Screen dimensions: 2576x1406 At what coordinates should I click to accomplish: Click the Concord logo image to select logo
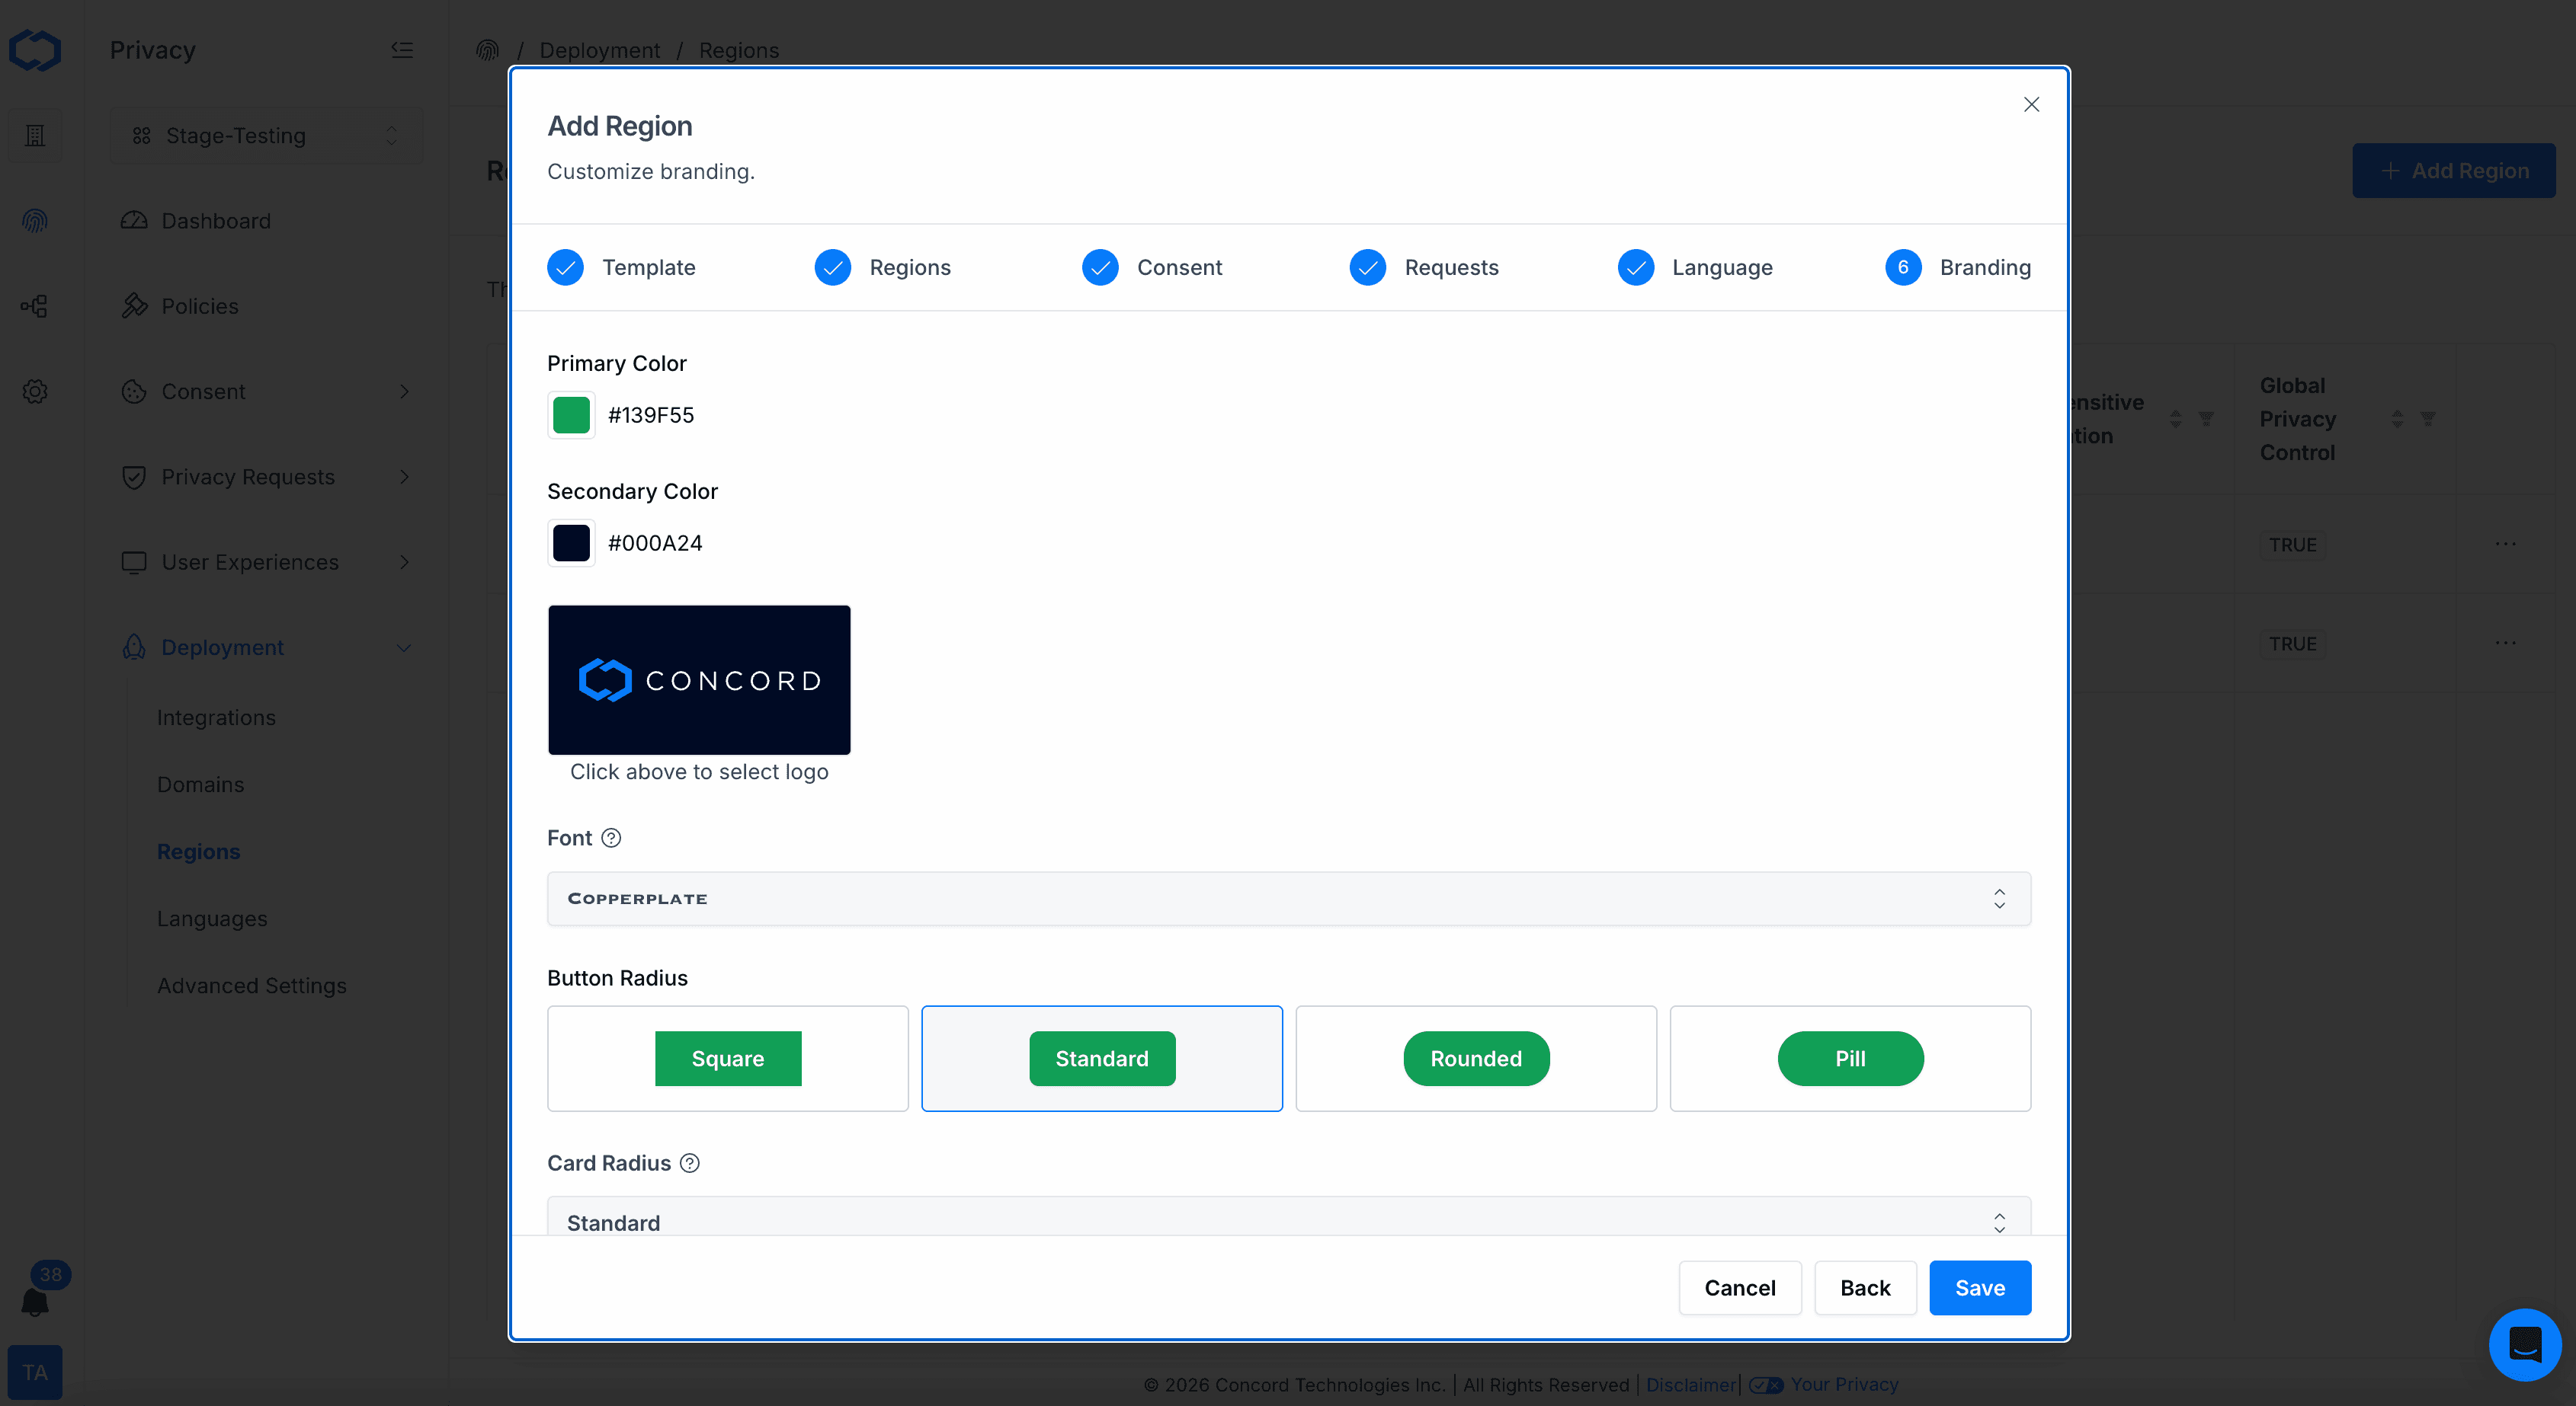[699, 679]
